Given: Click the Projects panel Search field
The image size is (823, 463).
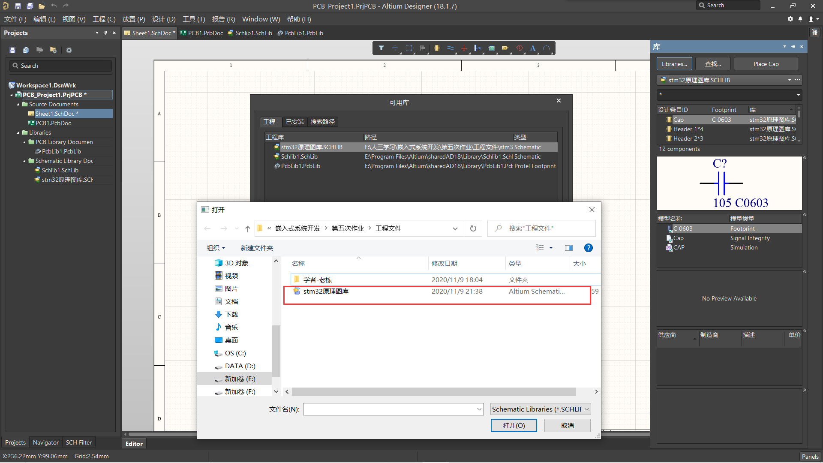Looking at the screenshot, I should click(x=60, y=66).
